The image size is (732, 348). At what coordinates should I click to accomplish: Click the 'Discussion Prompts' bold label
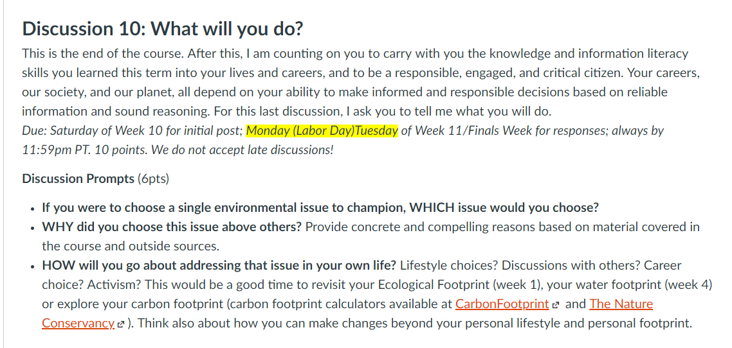click(78, 179)
